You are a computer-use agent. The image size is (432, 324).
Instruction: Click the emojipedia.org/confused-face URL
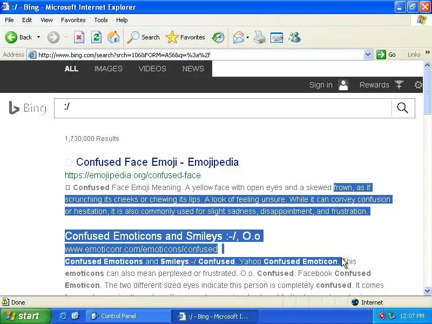[132, 175]
